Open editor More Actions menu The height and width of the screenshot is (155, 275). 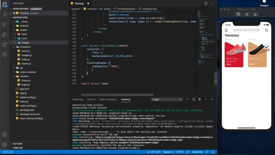click(212, 3)
